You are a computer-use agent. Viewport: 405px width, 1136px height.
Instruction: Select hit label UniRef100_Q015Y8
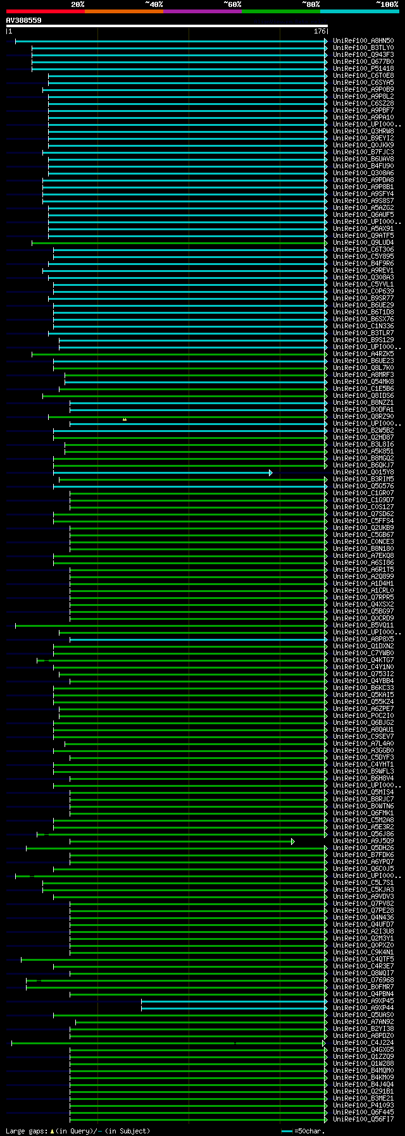coord(363,472)
